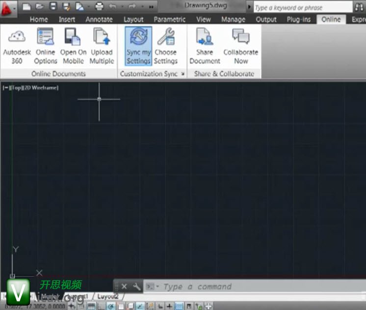Open Choose Settings for sync
Image resolution: width=366 pixels, height=310 pixels.
click(x=166, y=46)
